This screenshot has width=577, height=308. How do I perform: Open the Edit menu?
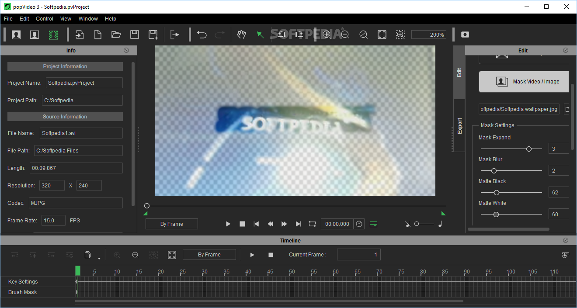[x=24, y=19]
